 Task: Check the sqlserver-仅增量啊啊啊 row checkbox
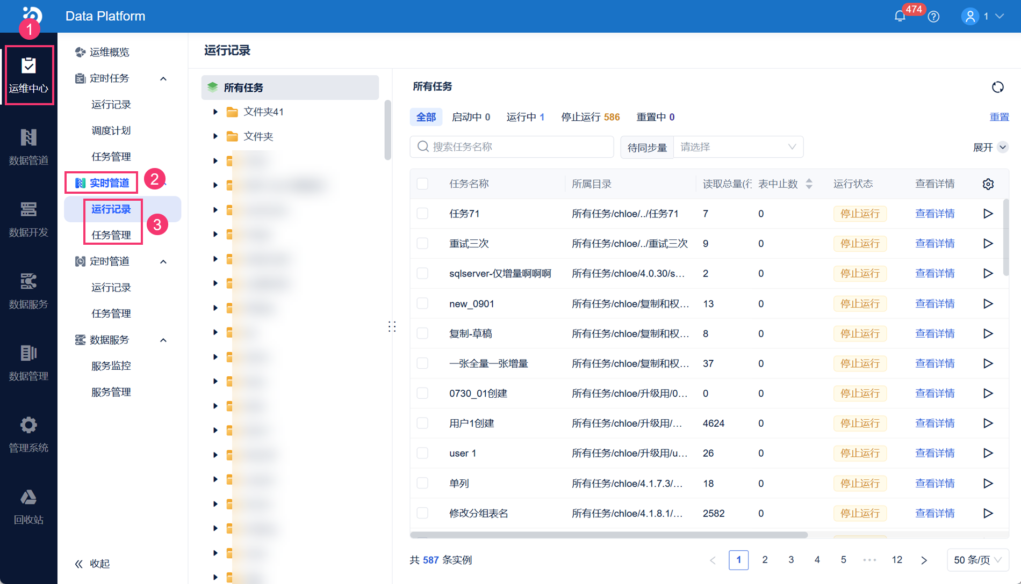click(422, 273)
